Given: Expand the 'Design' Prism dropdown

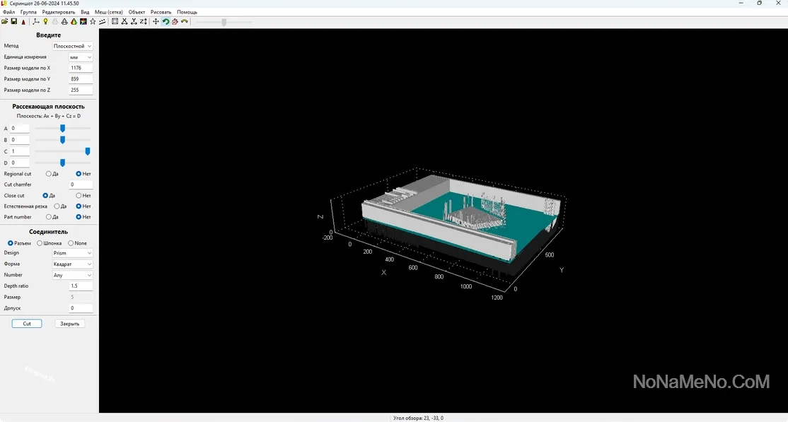Looking at the screenshot, I should click(73, 253).
